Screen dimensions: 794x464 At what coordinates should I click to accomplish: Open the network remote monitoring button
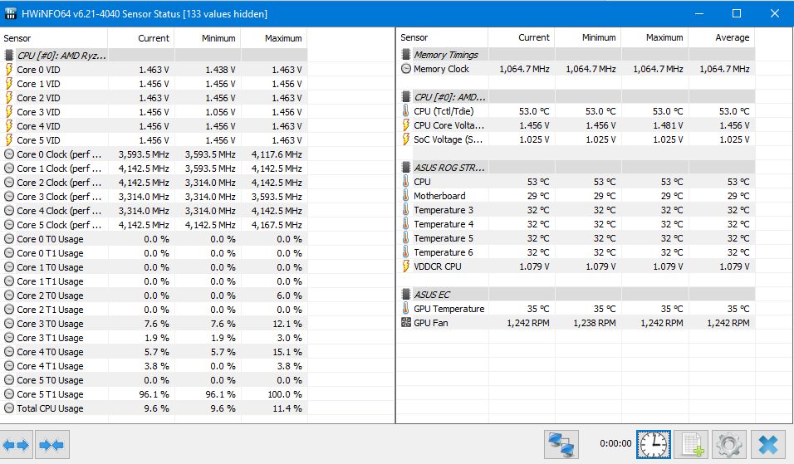(561, 445)
